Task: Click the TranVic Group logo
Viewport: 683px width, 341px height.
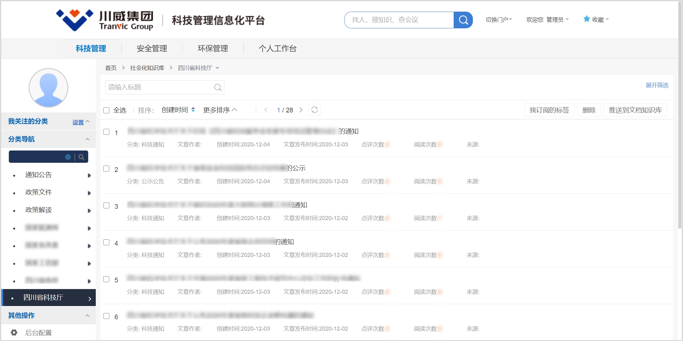Action: pos(105,20)
